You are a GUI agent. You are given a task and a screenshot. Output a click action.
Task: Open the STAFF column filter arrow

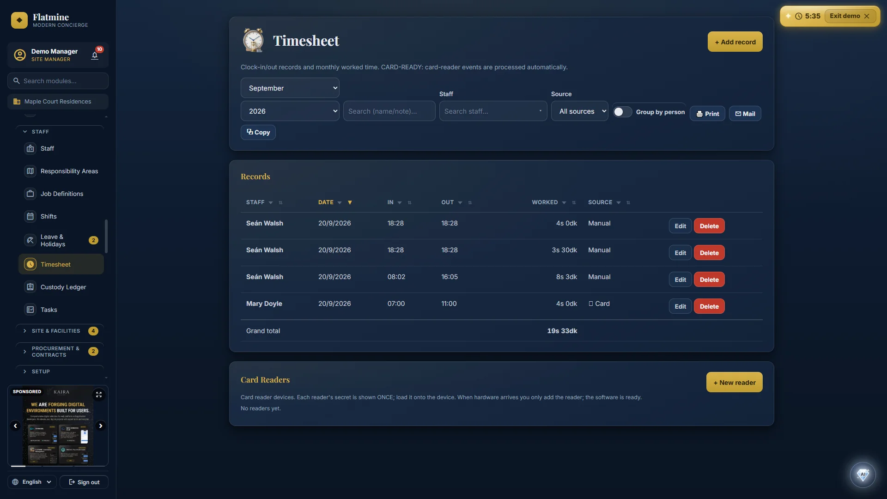(271, 203)
